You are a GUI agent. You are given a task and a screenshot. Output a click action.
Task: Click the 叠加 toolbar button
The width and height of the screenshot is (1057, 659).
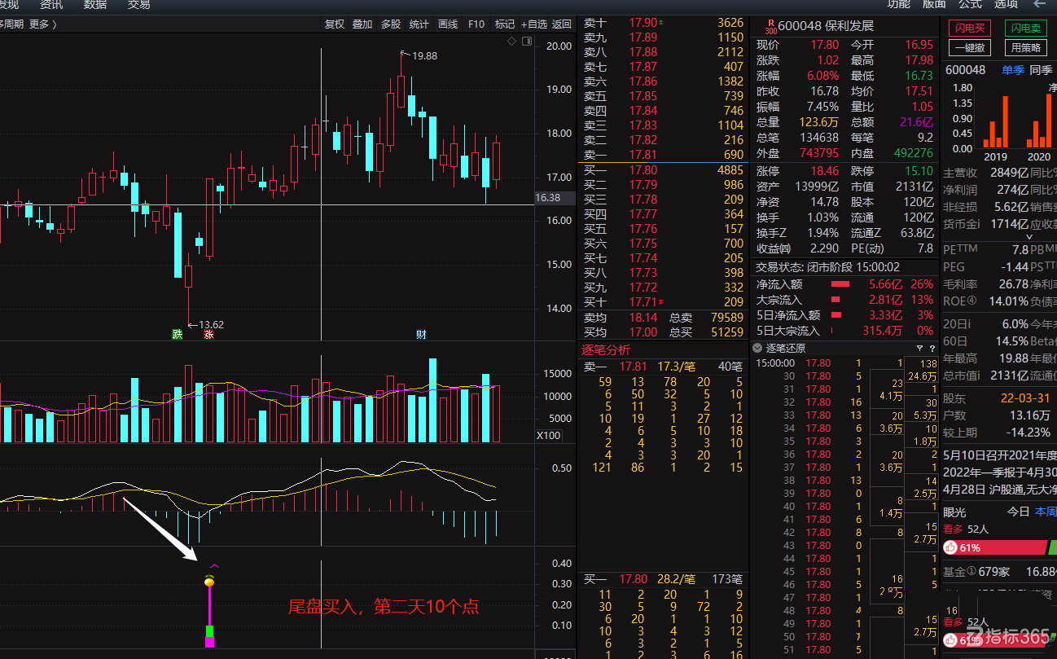pyautogui.click(x=362, y=24)
